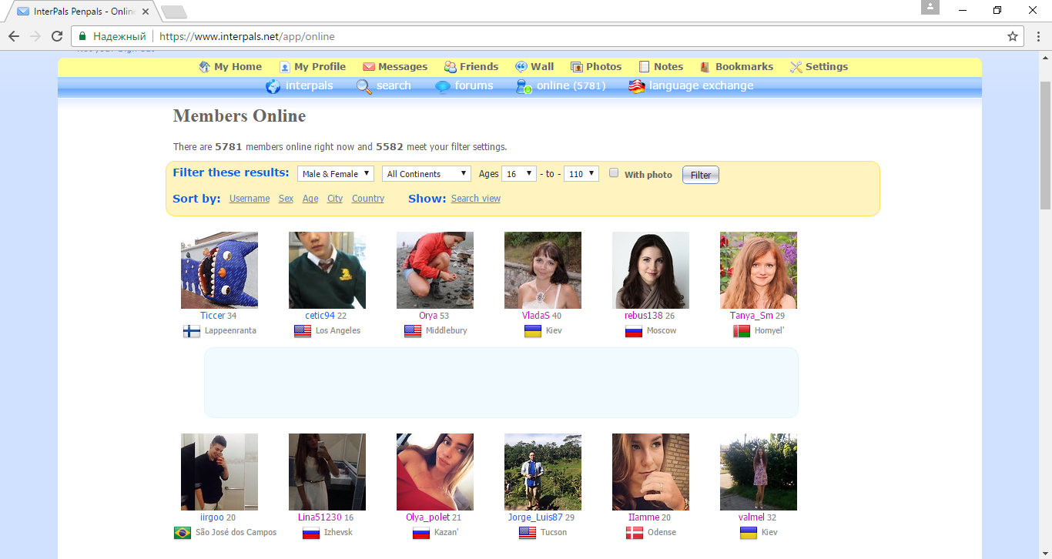Click the Filter button
The height and width of the screenshot is (559, 1052).
point(701,175)
